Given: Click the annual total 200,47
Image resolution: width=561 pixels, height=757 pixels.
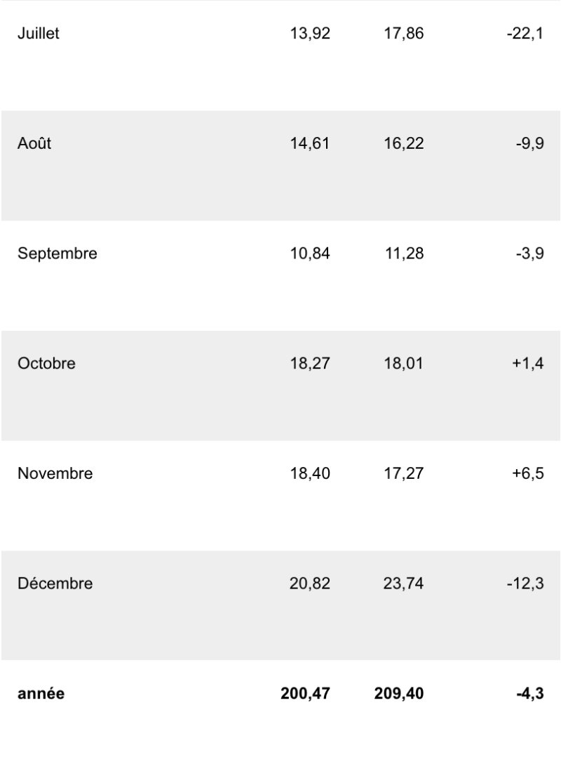Looking at the screenshot, I should (x=306, y=694).
